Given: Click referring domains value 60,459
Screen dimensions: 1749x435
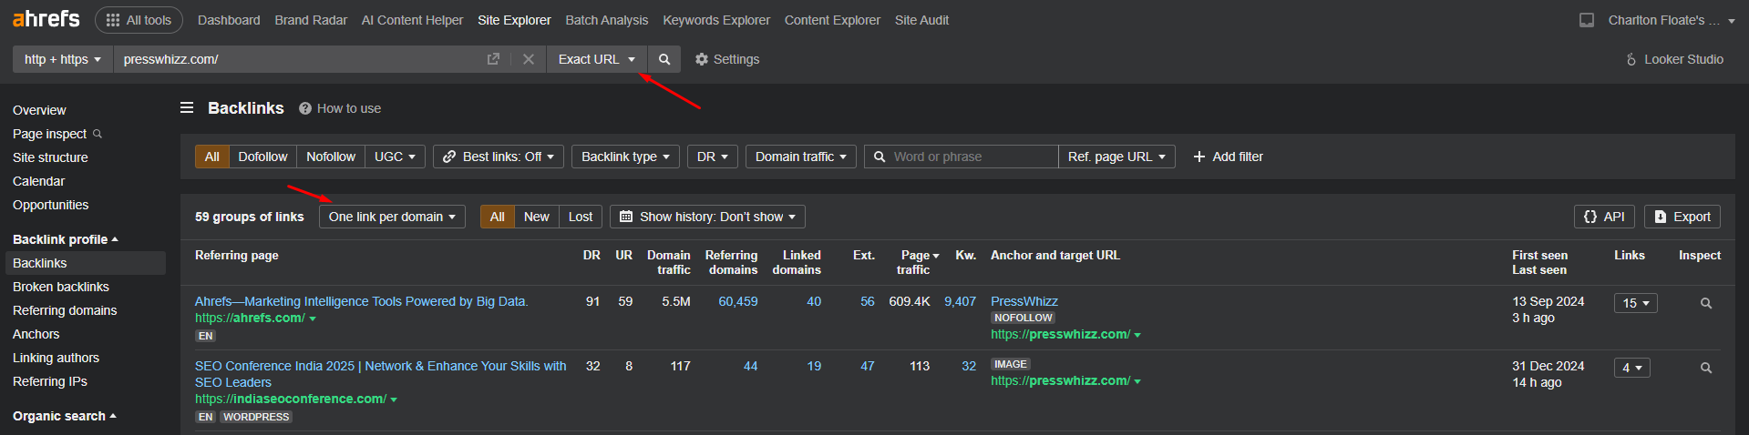Looking at the screenshot, I should coord(738,301).
